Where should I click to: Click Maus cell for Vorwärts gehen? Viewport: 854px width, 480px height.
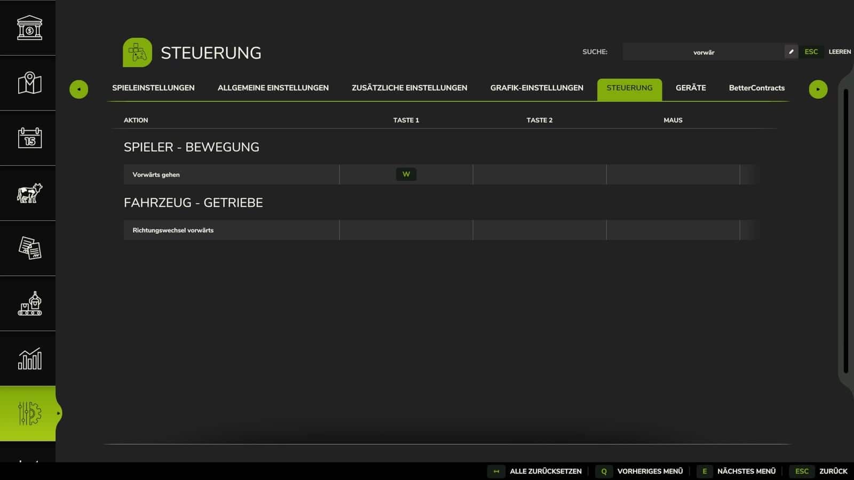click(x=673, y=174)
